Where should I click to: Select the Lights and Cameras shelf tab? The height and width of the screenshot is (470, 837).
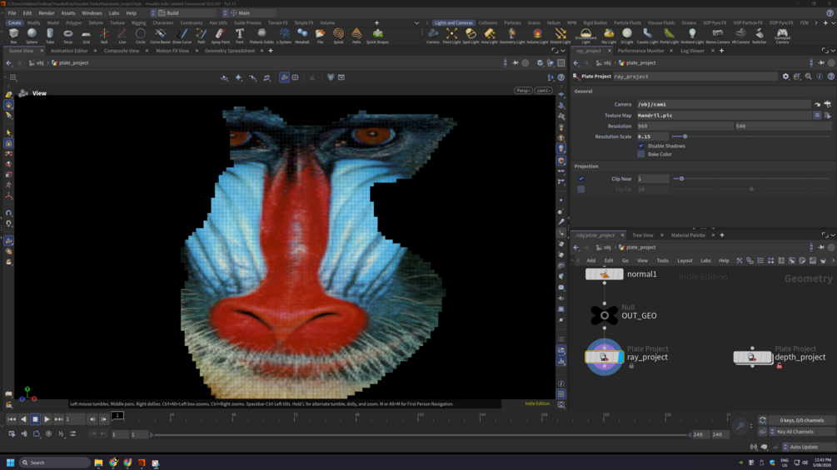[x=453, y=23]
